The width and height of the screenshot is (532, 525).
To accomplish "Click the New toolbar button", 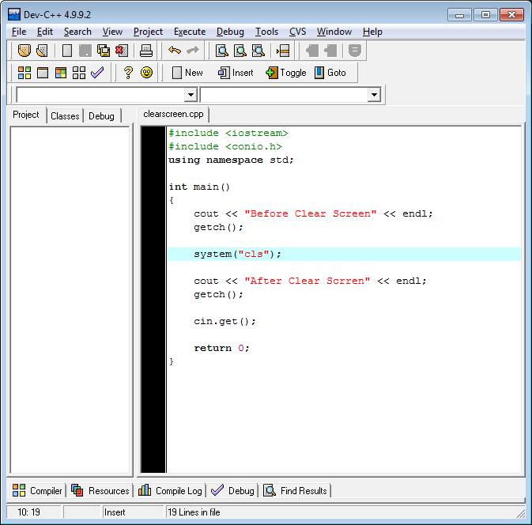I will [x=187, y=73].
